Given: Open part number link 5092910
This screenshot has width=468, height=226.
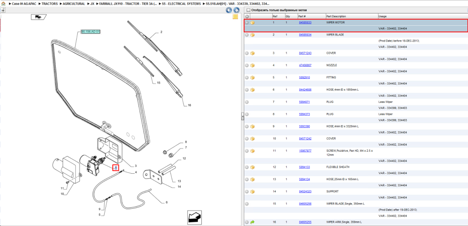Looking at the screenshot, I should [x=305, y=78].
